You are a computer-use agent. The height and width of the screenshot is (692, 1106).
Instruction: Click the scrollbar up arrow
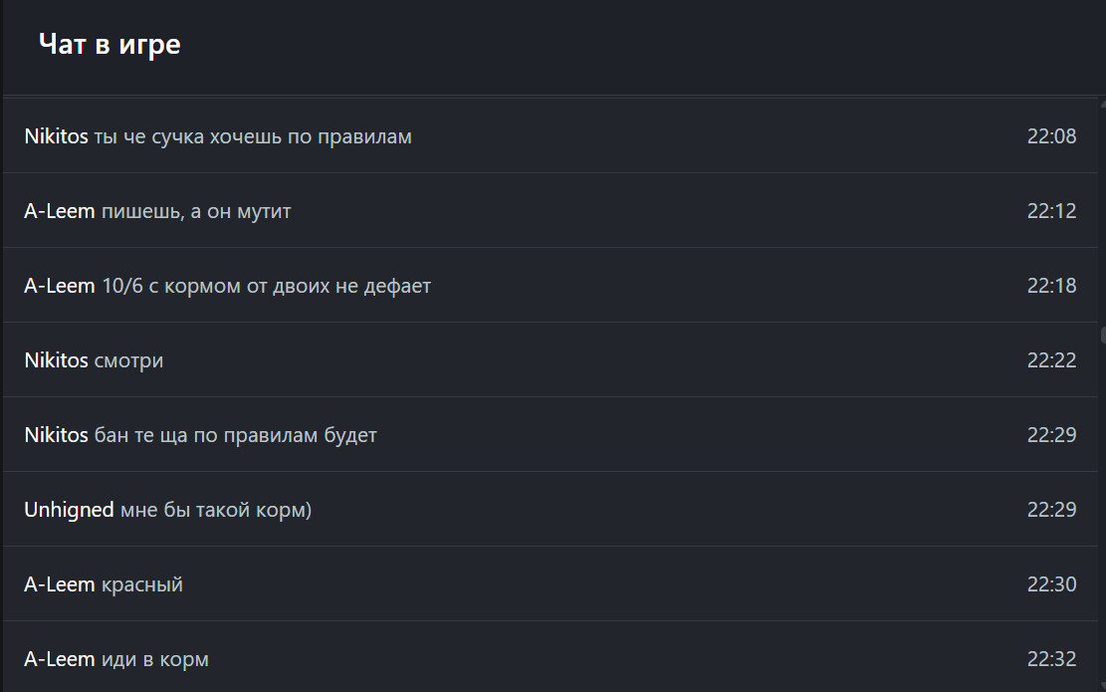click(x=1102, y=101)
